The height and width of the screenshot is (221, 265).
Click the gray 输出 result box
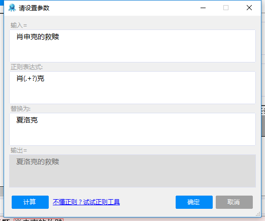(132, 171)
